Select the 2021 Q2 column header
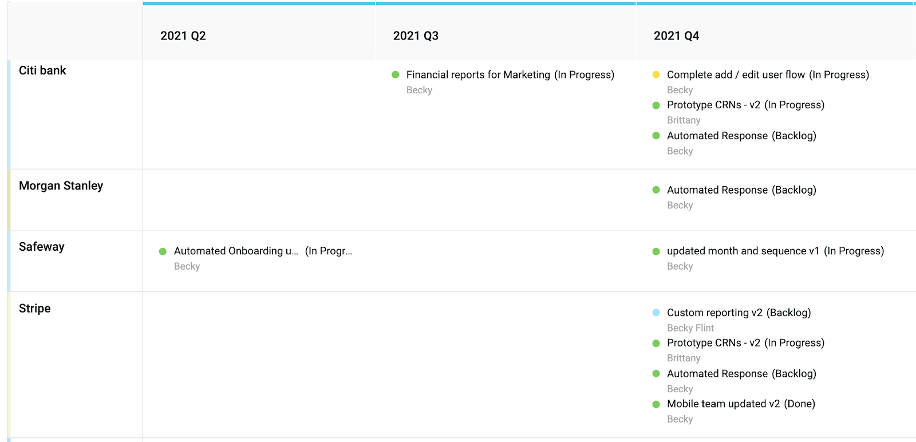 [183, 35]
